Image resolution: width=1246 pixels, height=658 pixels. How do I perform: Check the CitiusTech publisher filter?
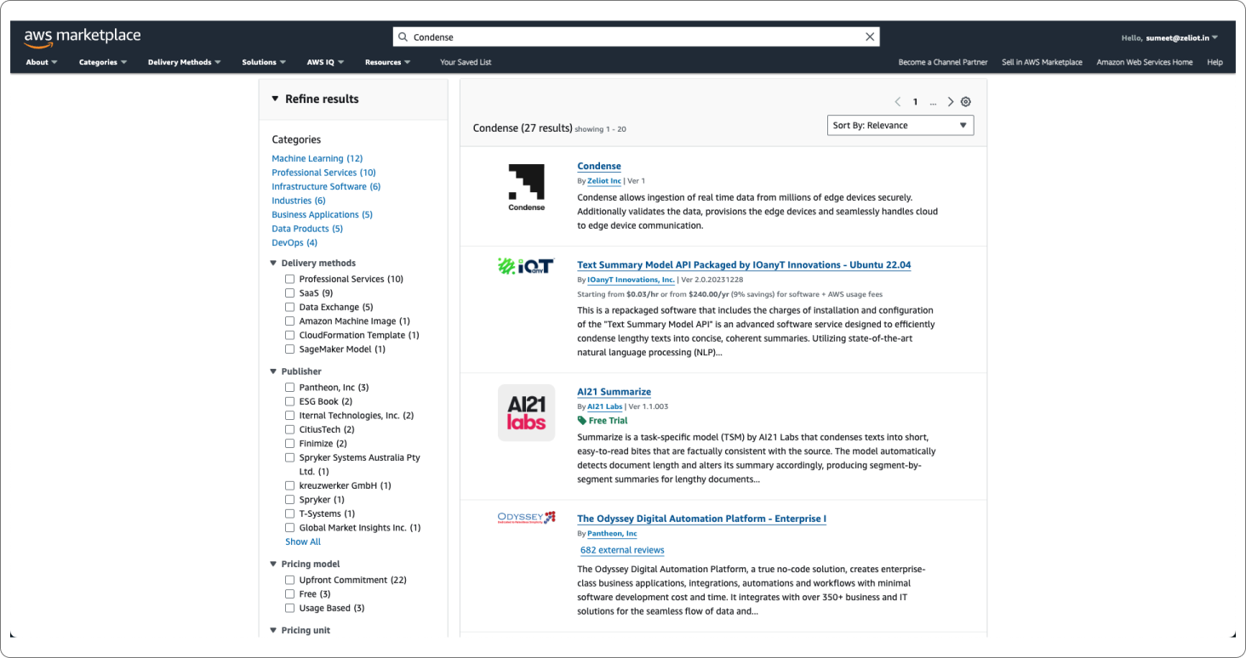[290, 429]
